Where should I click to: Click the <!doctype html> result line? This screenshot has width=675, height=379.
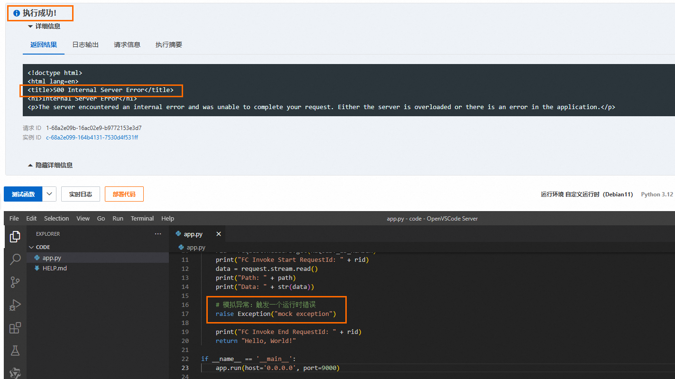55,73
